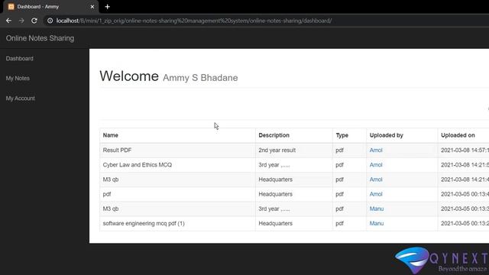Click the Online Notes Sharing brand title
This screenshot has width=489, height=275.
(x=40, y=38)
